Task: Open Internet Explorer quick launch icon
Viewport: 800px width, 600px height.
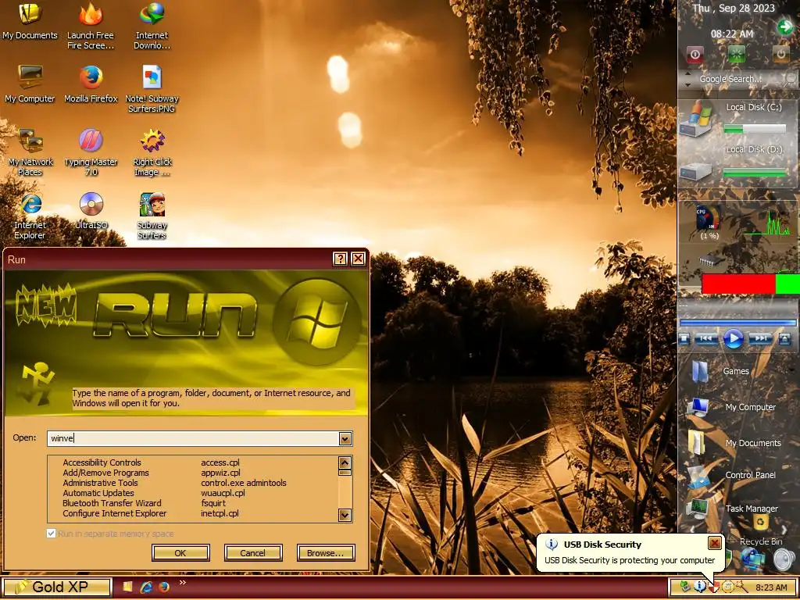Action: (x=146, y=587)
